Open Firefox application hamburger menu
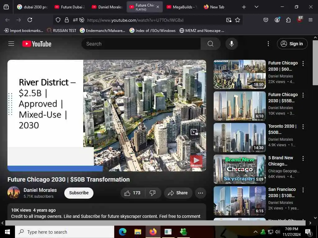The width and height of the screenshot is (318, 238). [311, 20]
